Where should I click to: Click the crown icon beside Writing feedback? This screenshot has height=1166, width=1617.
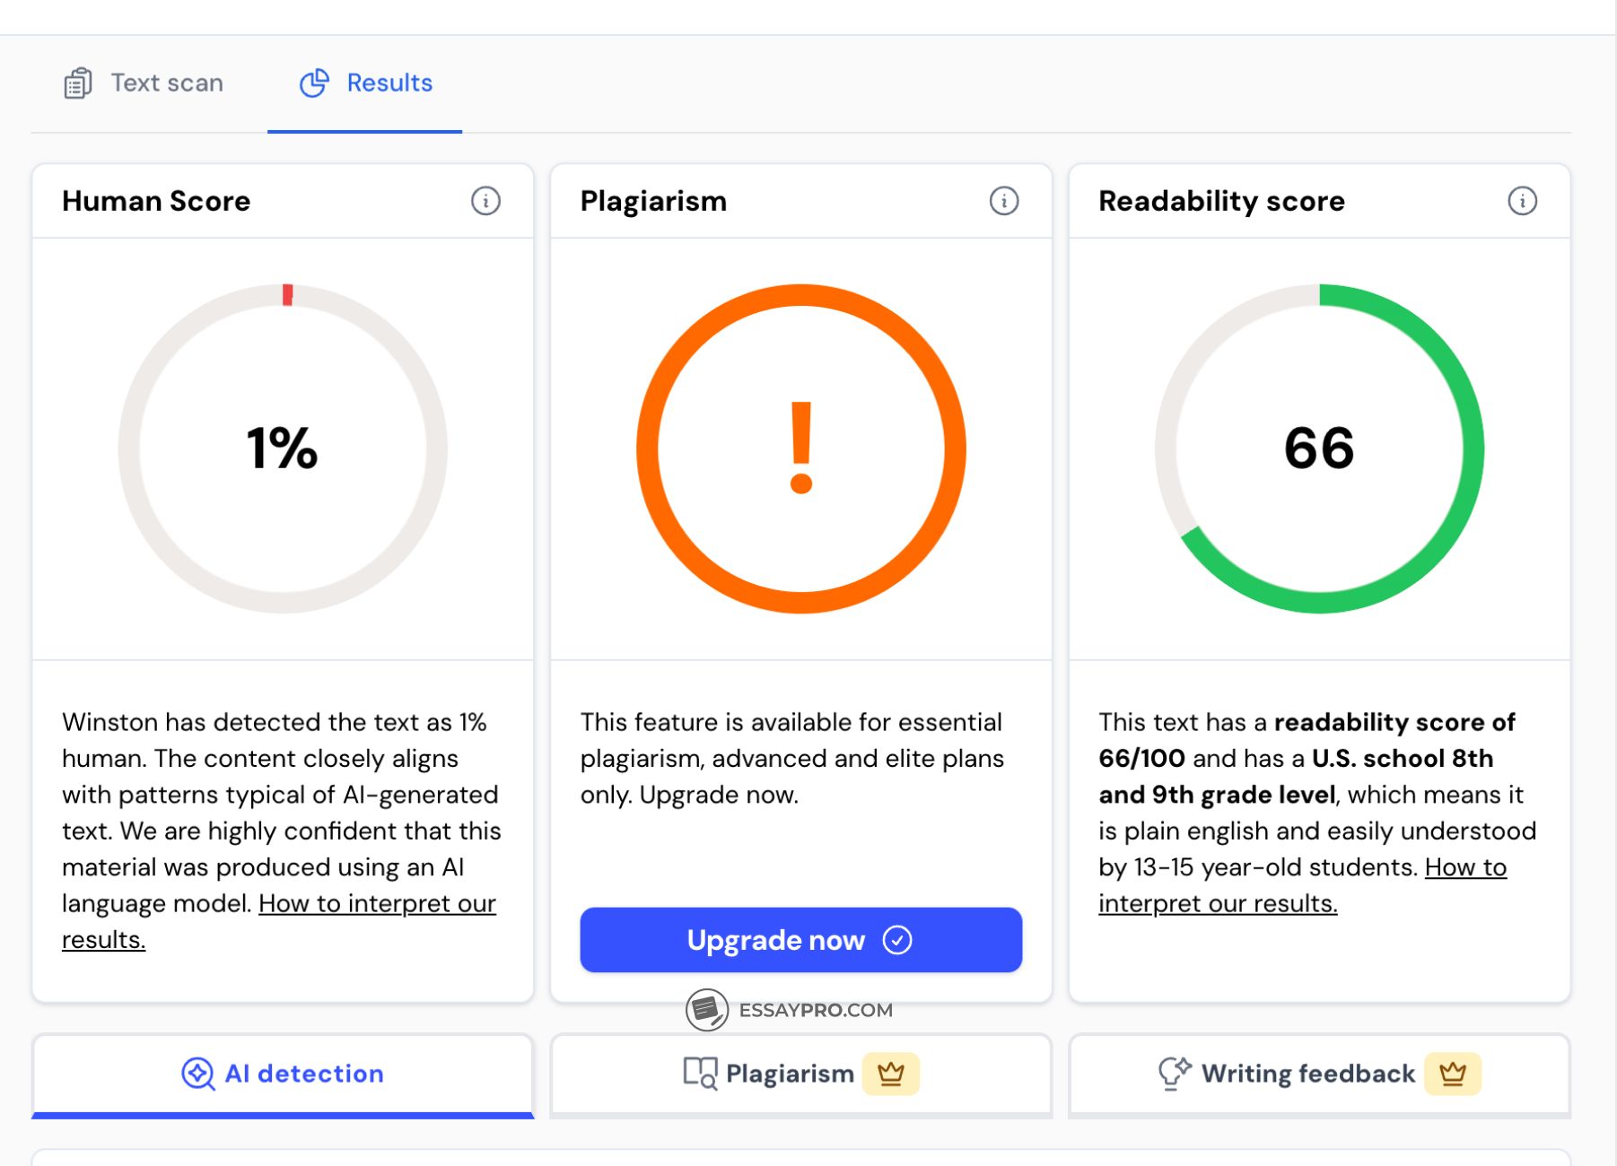[1452, 1074]
